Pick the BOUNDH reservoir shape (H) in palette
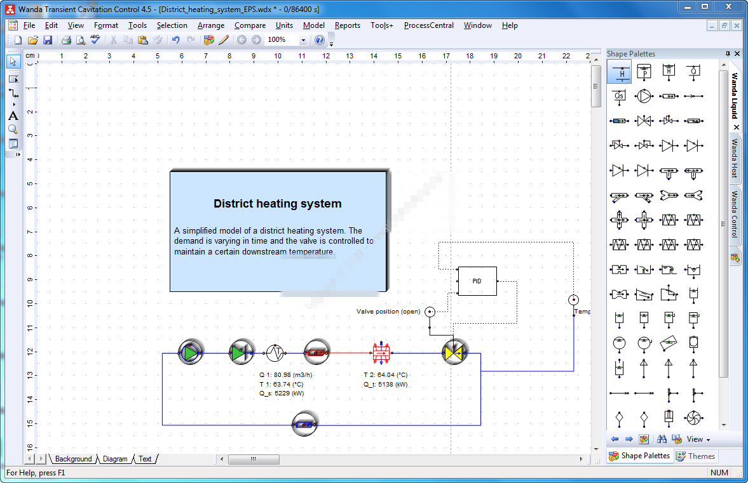 [x=619, y=72]
